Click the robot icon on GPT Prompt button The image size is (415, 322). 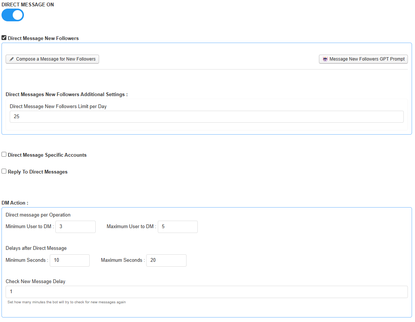coord(325,59)
